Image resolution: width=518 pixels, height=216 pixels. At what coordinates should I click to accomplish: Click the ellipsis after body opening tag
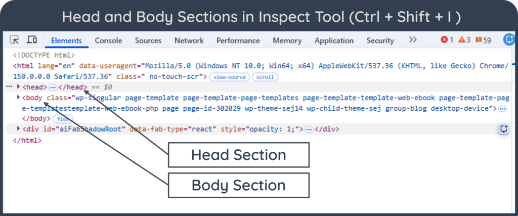click(x=502, y=109)
